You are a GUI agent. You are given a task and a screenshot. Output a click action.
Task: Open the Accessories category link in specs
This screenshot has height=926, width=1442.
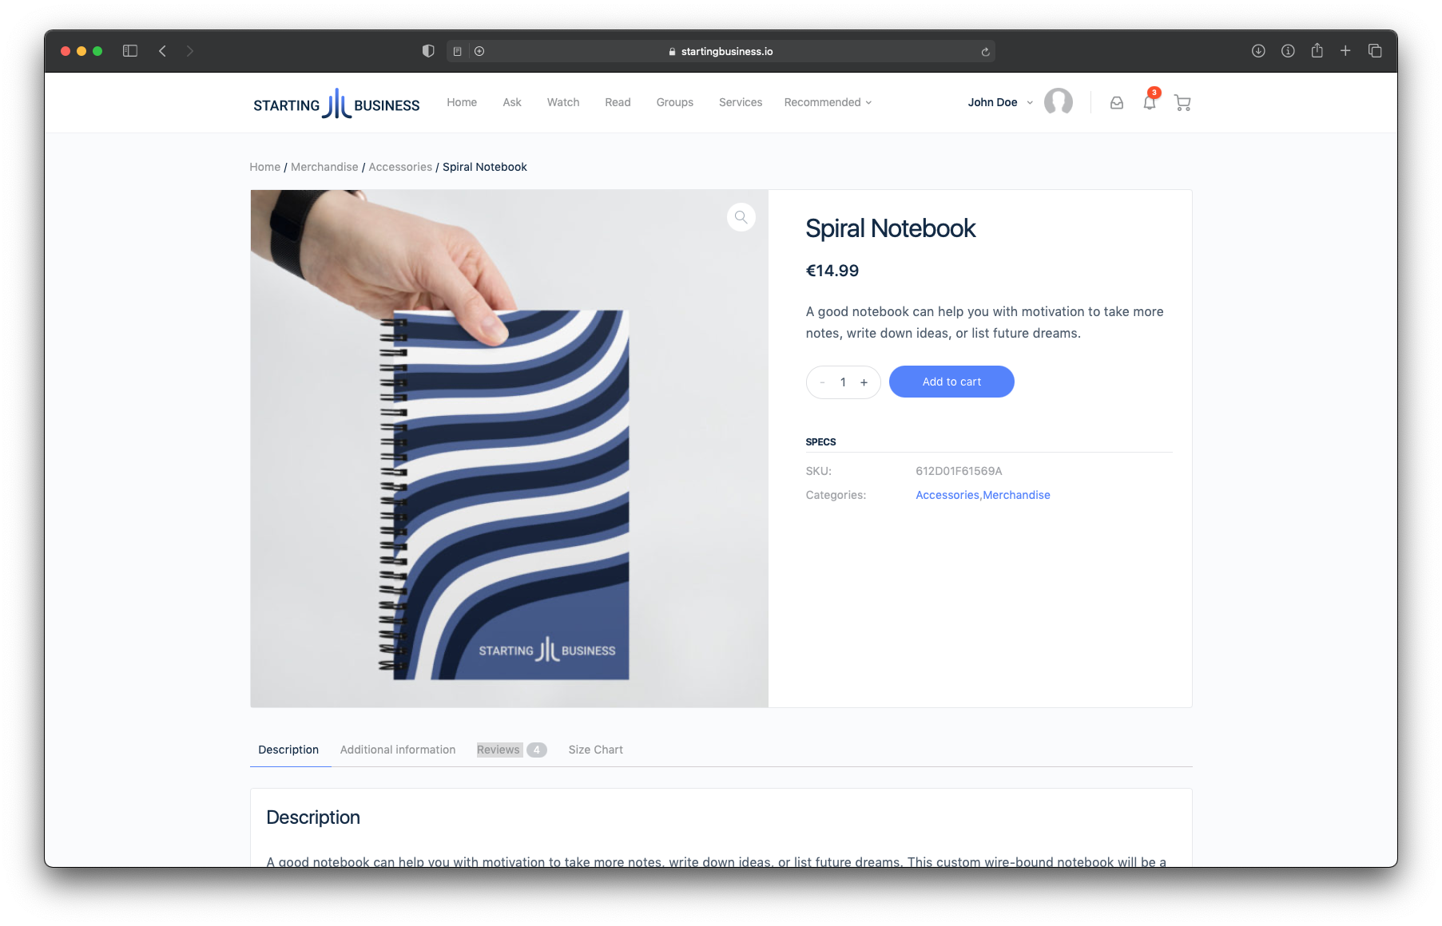tap(947, 495)
